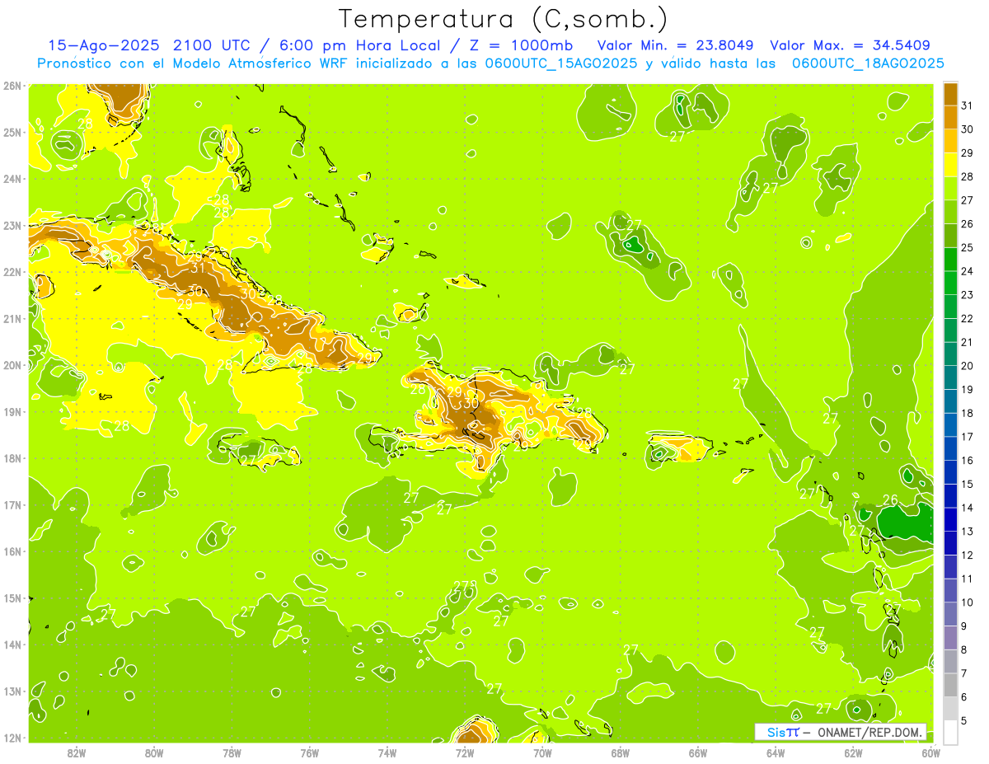Image resolution: width=989 pixels, height=764 pixels.
Task: Click the white swatch below 5
Action: tap(950, 732)
